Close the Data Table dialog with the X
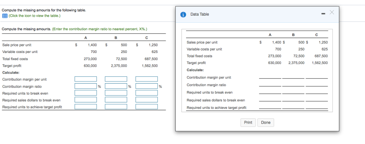 (x=332, y=13)
